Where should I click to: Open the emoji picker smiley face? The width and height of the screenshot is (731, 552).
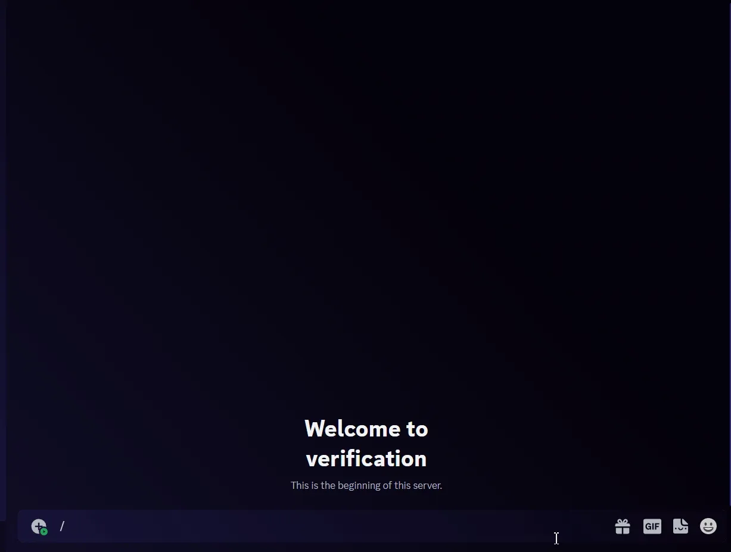click(x=708, y=526)
